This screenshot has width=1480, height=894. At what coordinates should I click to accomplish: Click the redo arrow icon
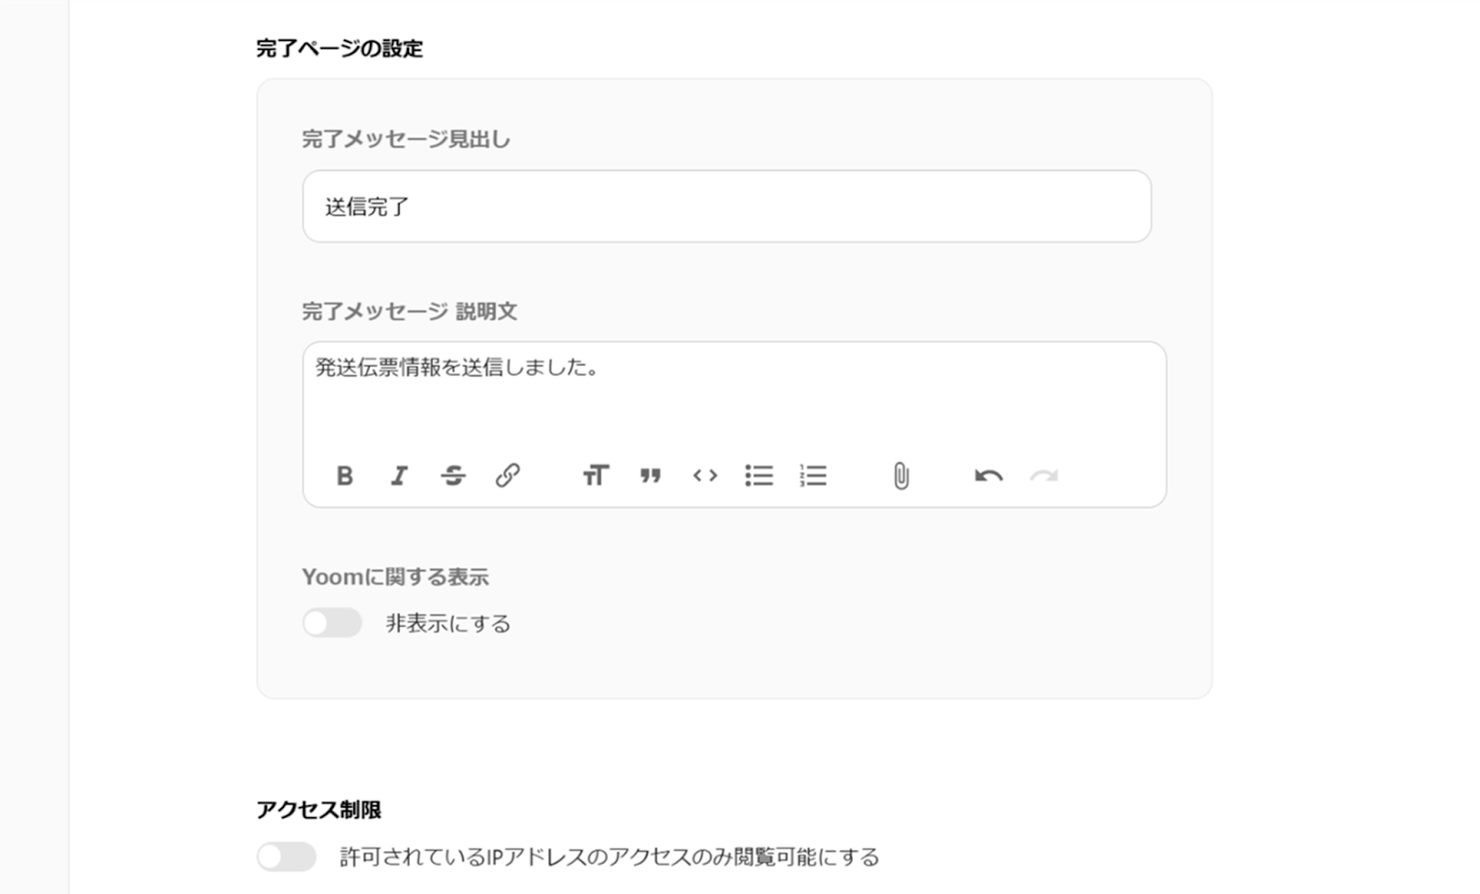point(1043,475)
